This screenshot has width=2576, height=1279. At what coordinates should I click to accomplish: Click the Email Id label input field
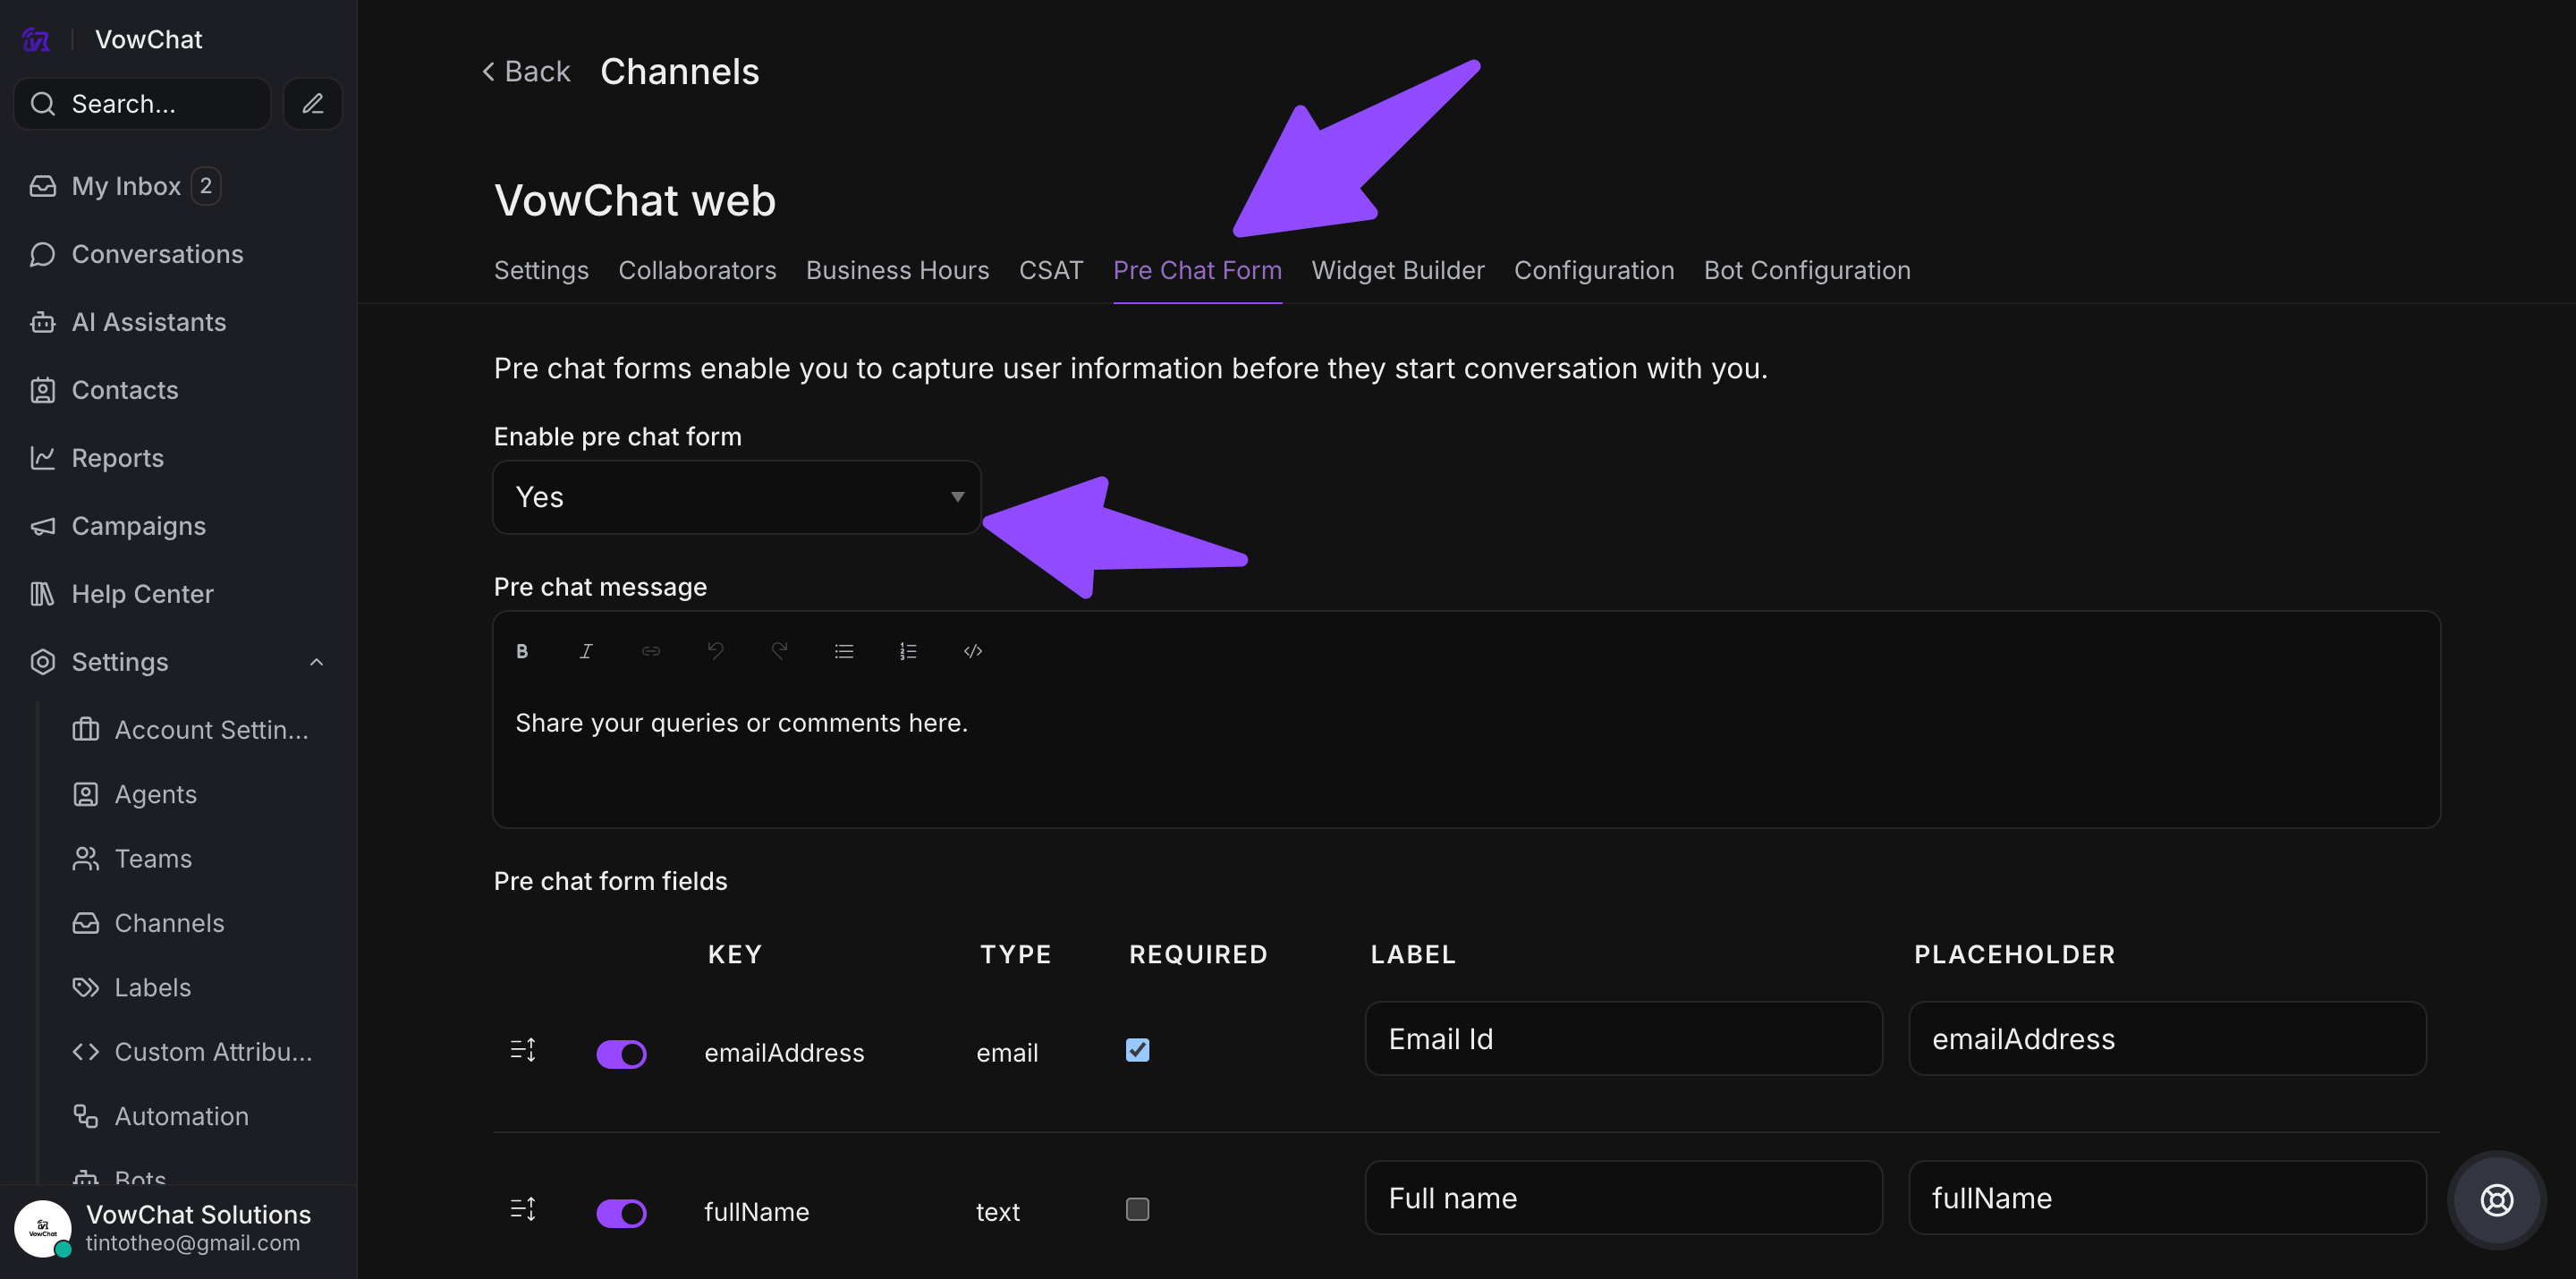pyautogui.click(x=1623, y=1039)
